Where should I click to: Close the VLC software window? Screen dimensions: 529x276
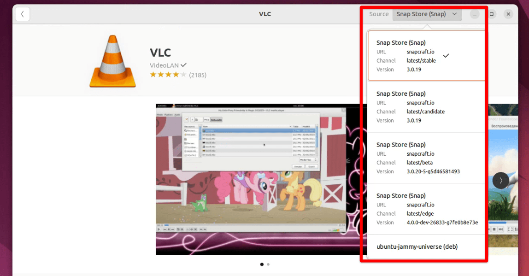click(x=508, y=14)
